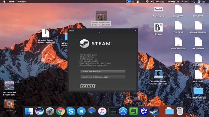This screenshot has width=209, height=117.
Task: Select N.SLDPRT file on desktop
Action: [x=198, y=76]
